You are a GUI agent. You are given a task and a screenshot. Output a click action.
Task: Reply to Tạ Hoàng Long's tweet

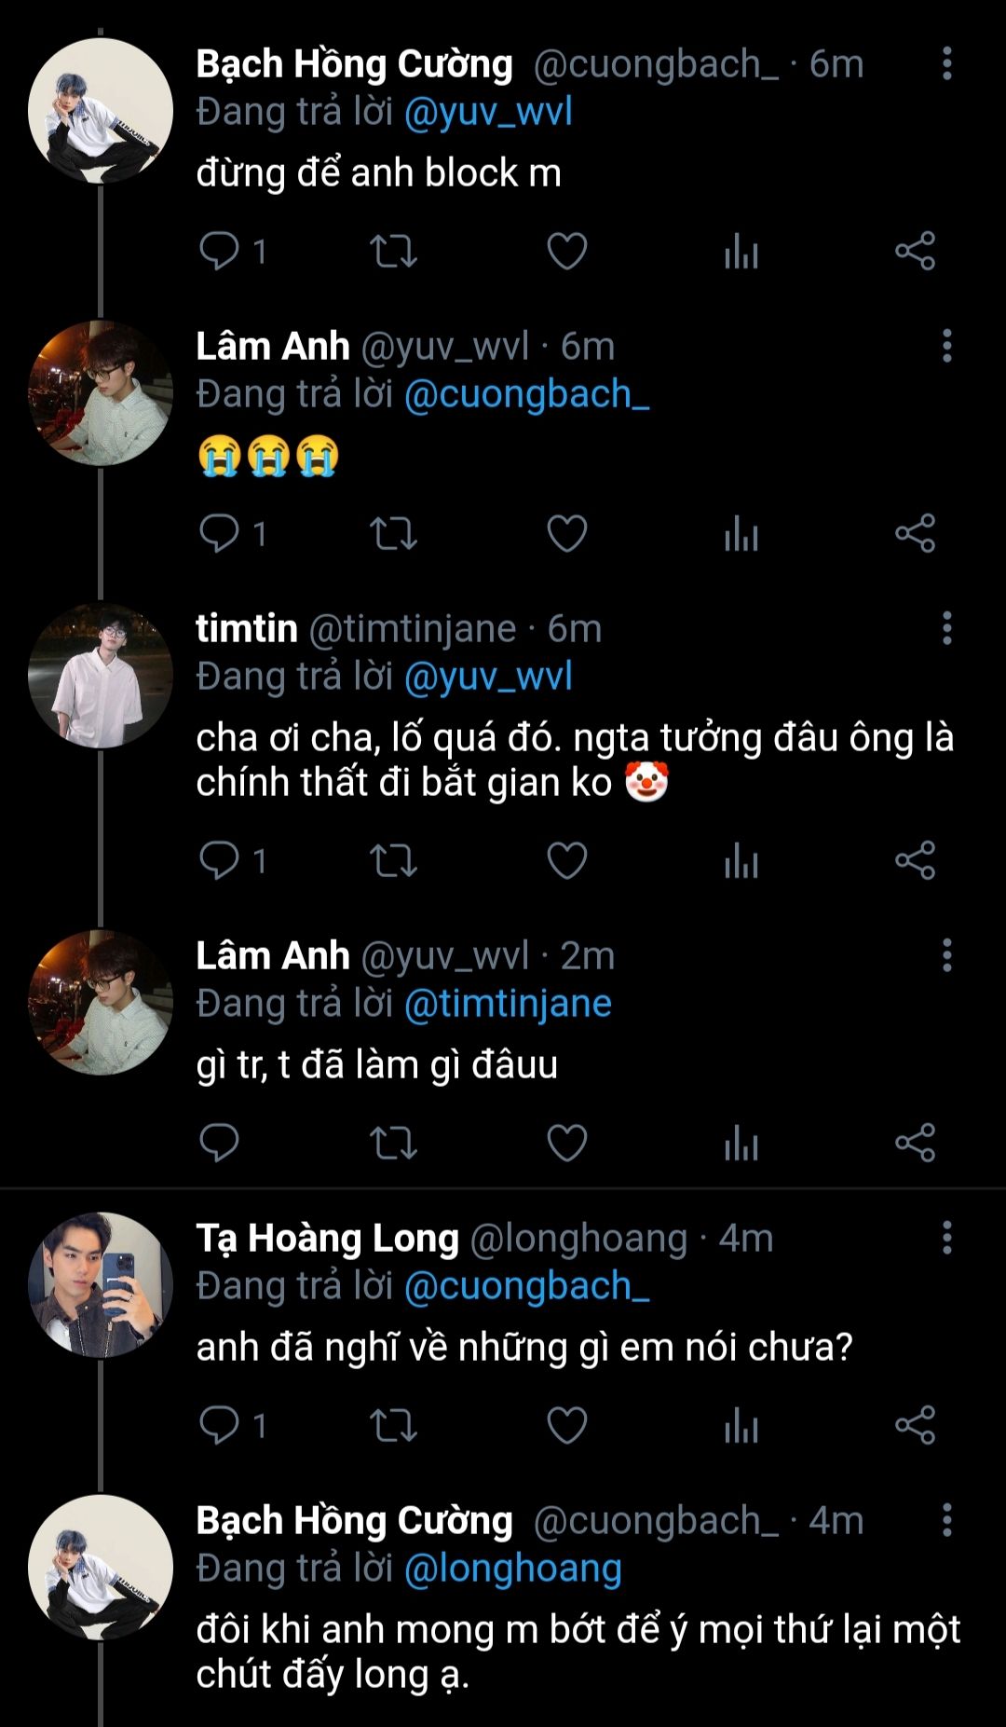[220, 1425]
